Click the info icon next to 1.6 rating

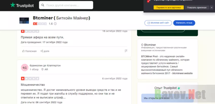tap(55, 24)
